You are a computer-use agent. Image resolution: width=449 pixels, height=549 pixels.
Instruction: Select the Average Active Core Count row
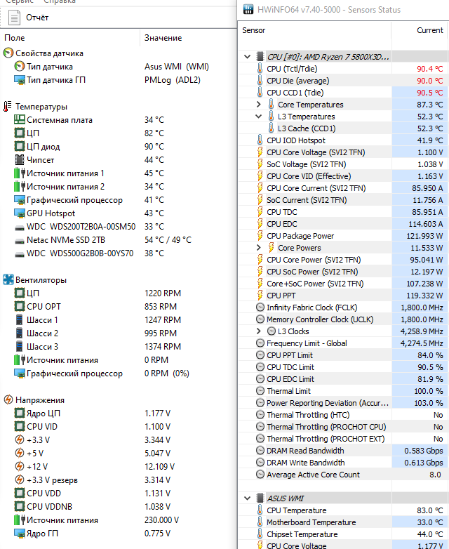tap(343, 475)
